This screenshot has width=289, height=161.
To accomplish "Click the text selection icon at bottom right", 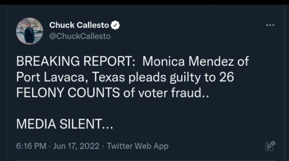I will pyautogui.click(x=270, y=146).
